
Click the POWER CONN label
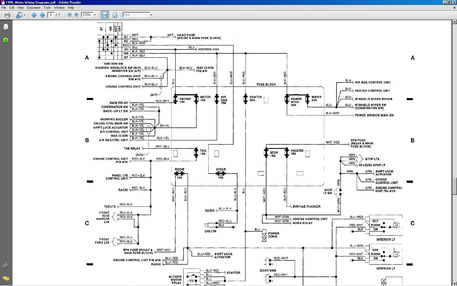tap(273, 235)
